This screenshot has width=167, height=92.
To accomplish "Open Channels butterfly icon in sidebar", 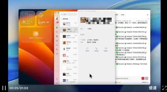I will coord(57,41).
